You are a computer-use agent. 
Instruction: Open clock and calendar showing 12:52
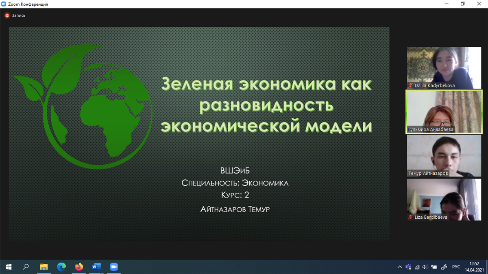click(474, 267)
